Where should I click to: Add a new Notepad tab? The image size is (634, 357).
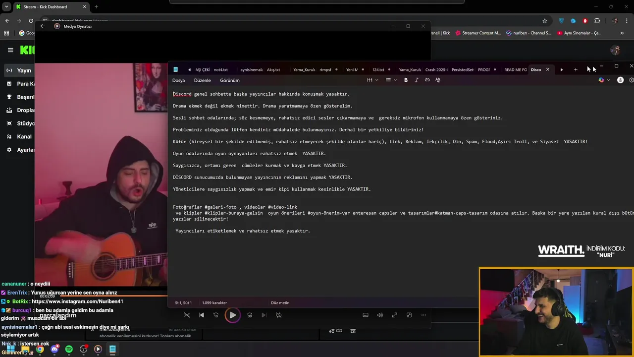(576, 69)
